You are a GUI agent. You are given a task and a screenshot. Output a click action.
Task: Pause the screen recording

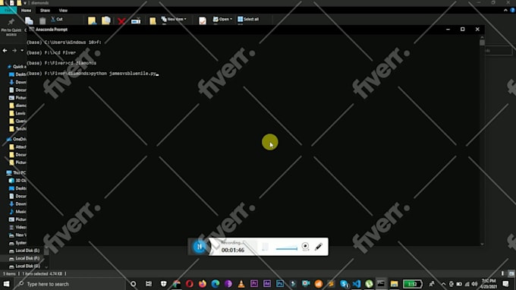(x=200, y=247)
